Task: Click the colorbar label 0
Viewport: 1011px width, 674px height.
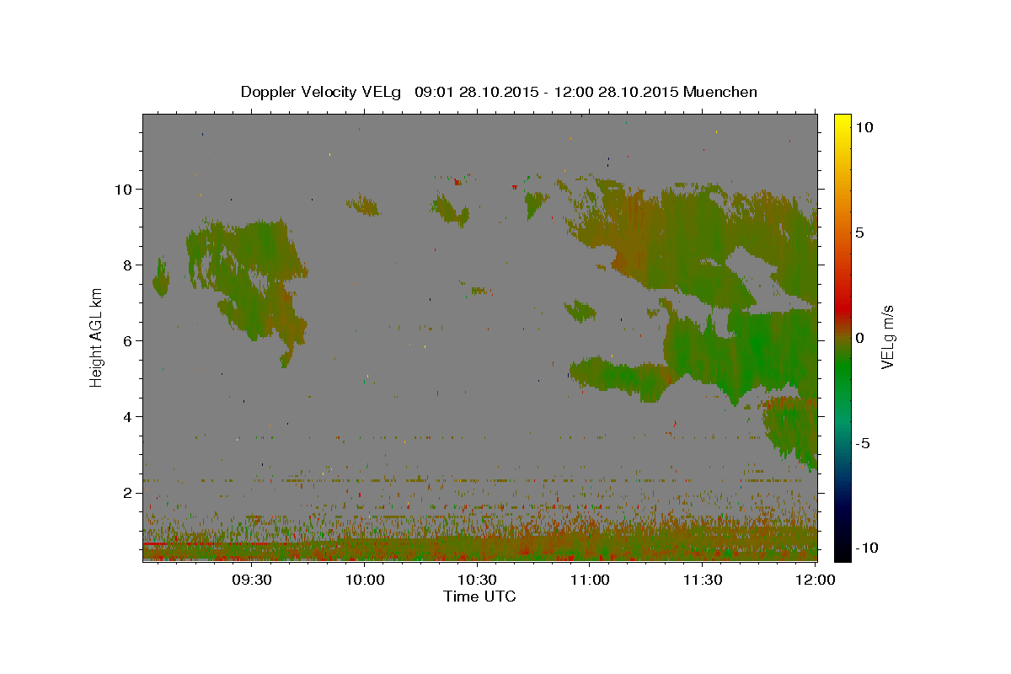Action: pyautogui.click(x=860, y=338)
